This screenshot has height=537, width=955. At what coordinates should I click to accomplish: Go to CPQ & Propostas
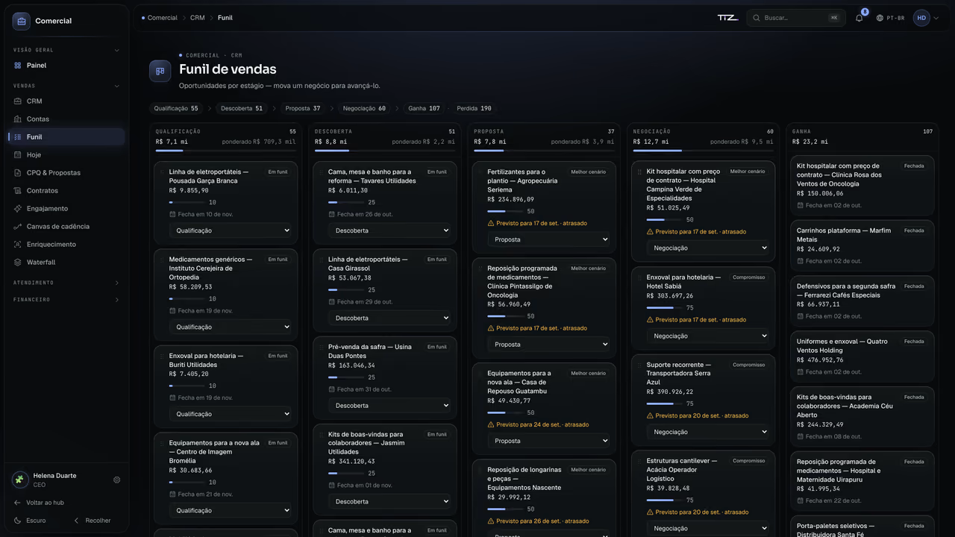66,172
